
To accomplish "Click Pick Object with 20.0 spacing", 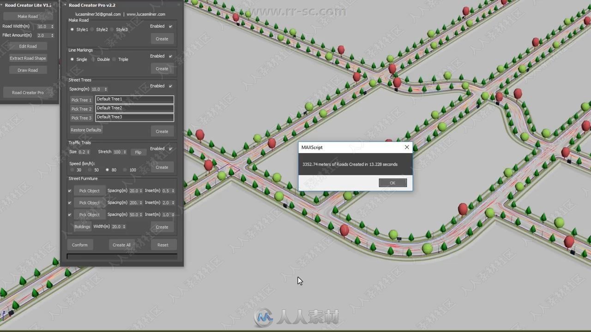I will tap(89, 191).
